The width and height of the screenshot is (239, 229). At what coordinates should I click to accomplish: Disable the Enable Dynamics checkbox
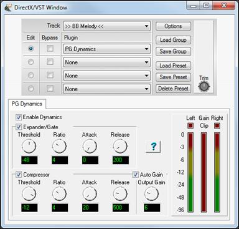tap(19, 117)
